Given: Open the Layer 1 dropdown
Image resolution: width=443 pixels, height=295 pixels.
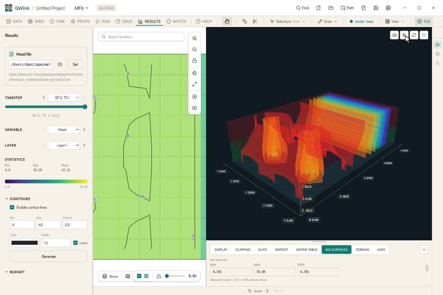Looking at the screenshot, I should pos(64,145).
